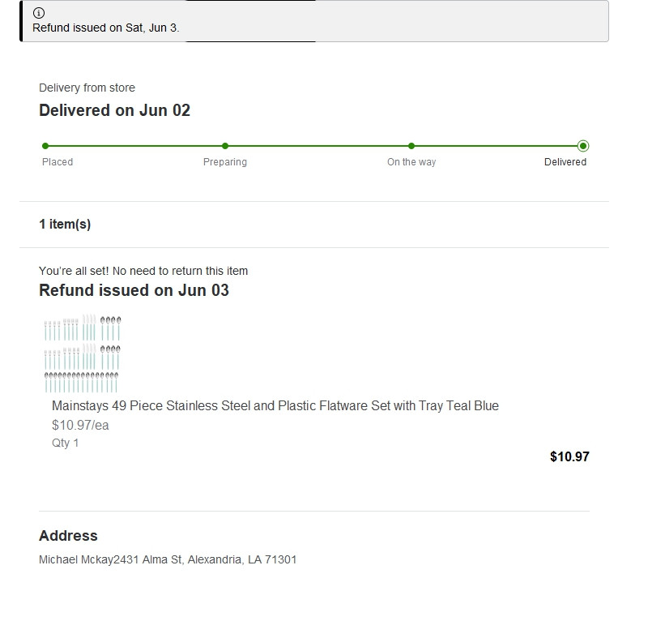Click the info icon in refund banner
Screen dimensions: 648x621
click(38, 13)
